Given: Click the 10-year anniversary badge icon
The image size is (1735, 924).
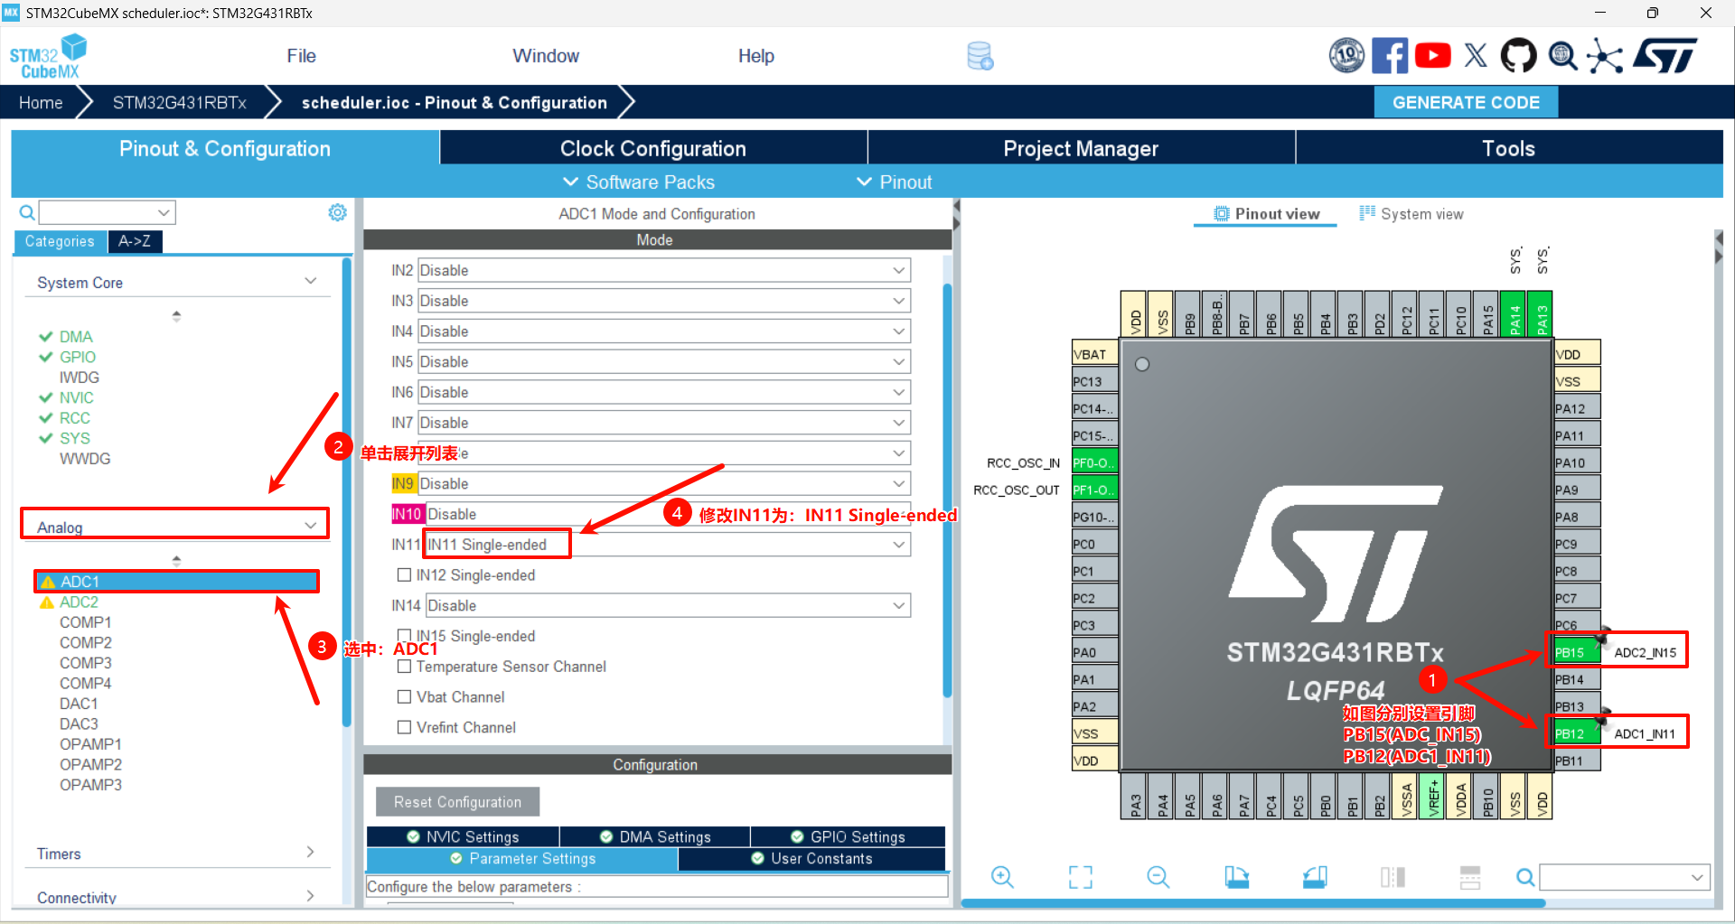Looking at the screenshot, I should pos(1346,55).
